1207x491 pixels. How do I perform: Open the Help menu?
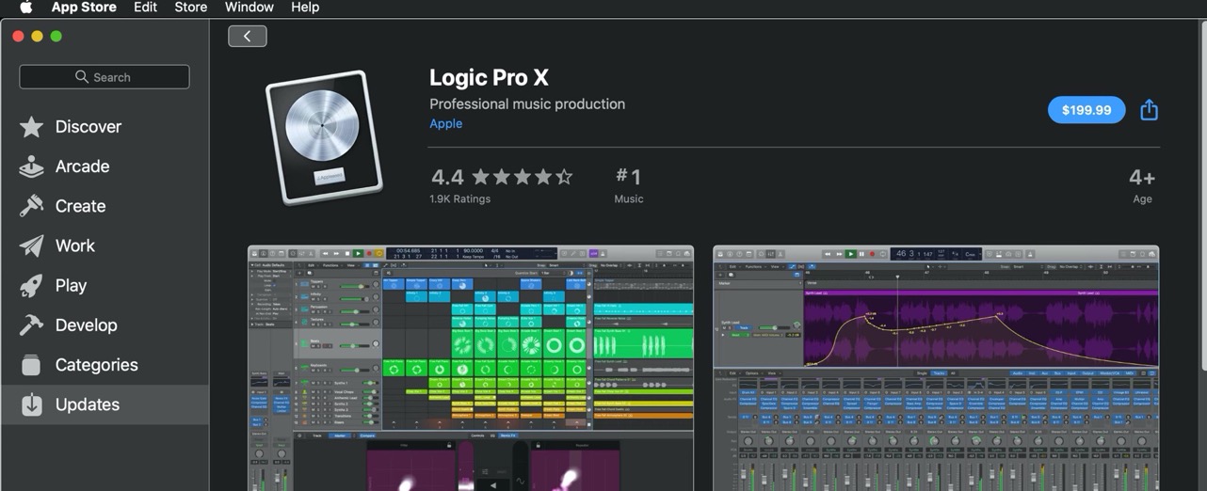pyautogui.click(x=305, y=7)
